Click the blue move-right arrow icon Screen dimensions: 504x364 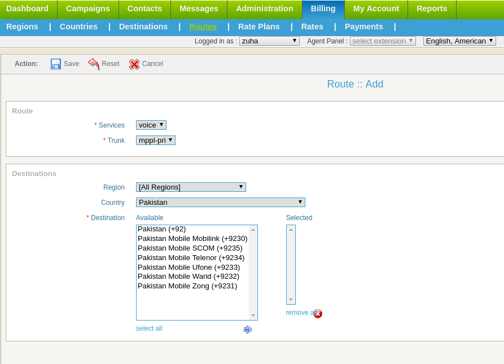[x=248, y=330]
